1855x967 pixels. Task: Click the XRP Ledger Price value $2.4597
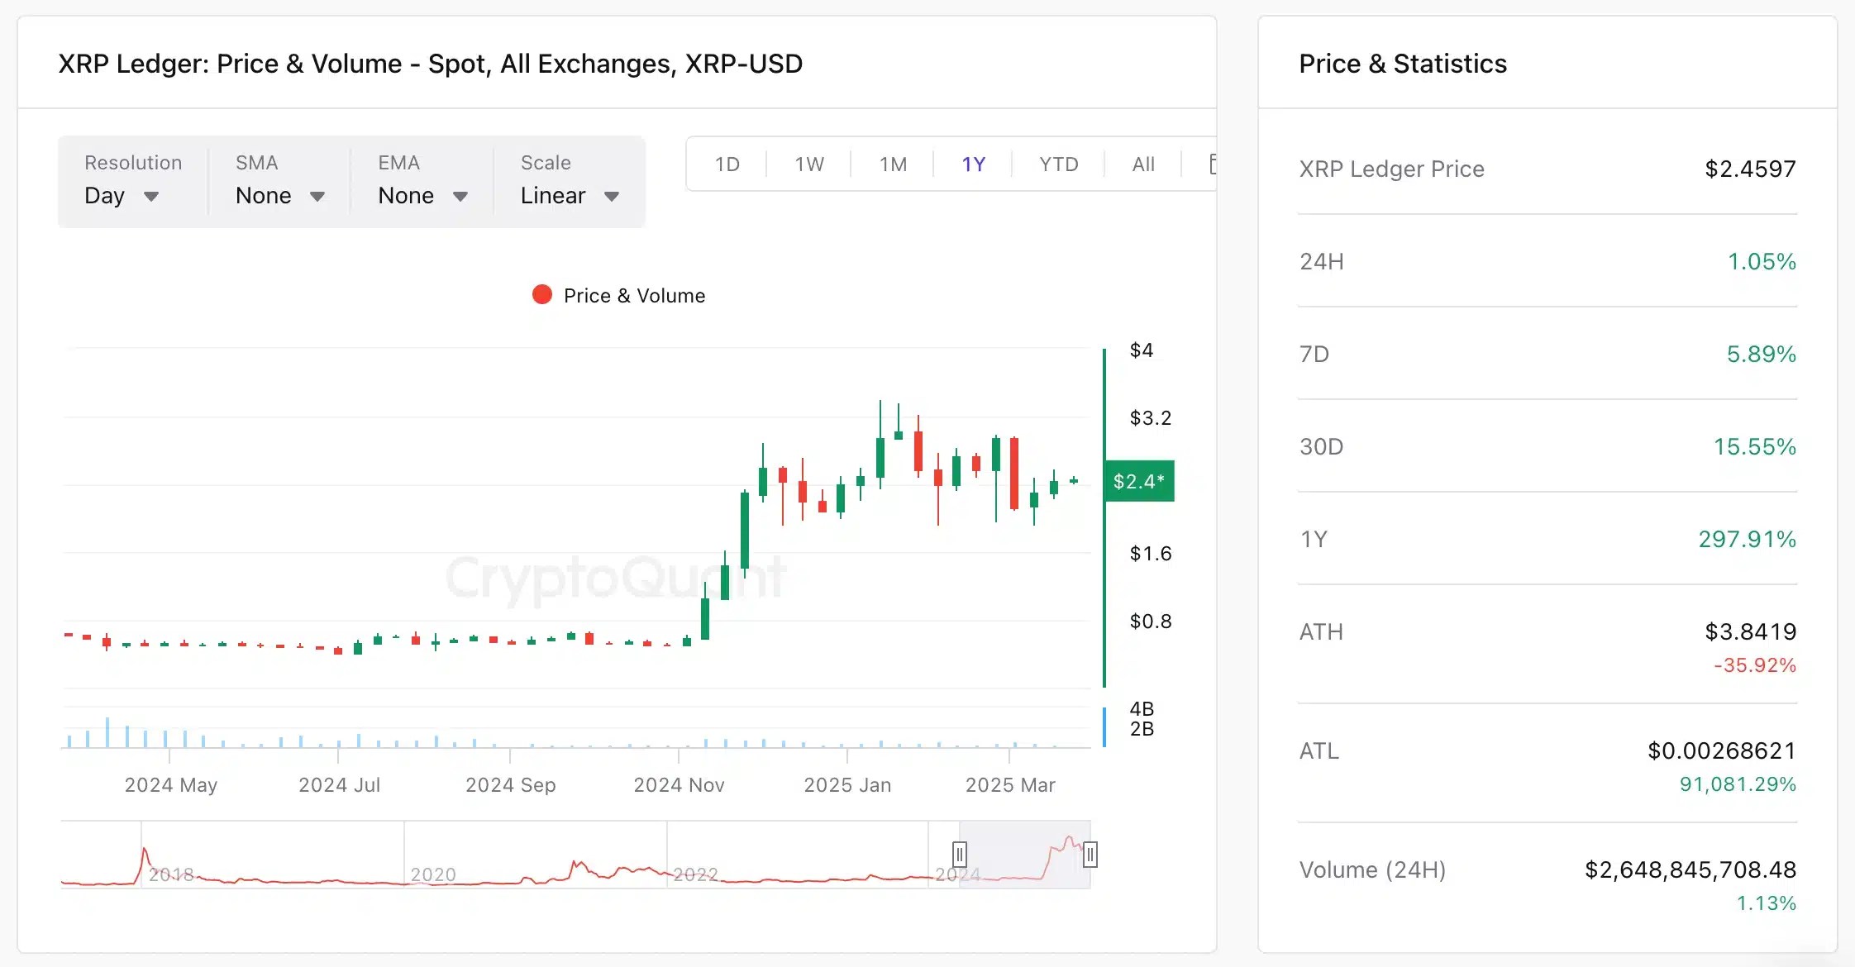[1749, 169]
